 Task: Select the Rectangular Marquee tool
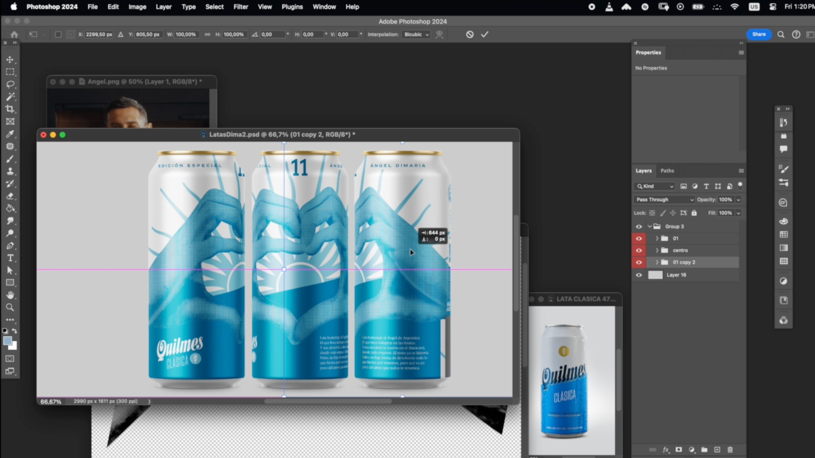[10, 72]
